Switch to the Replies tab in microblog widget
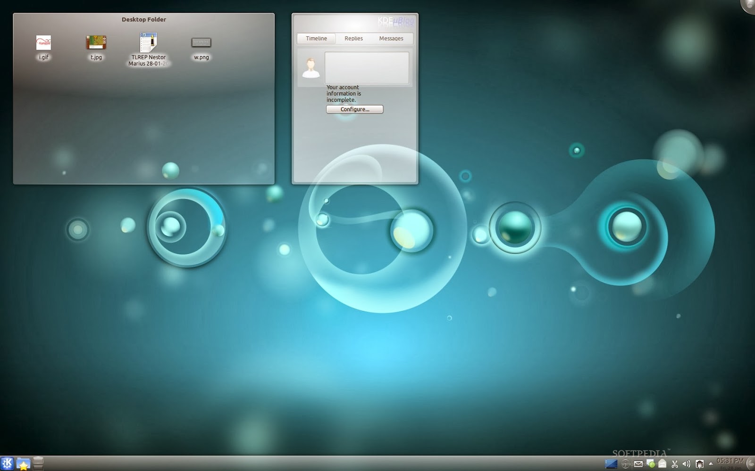The image size is (755, 471). point(353,39)
